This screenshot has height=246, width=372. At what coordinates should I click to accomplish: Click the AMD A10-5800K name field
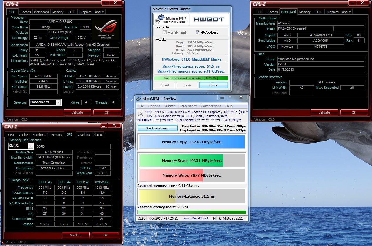click(x=60, y=22)
